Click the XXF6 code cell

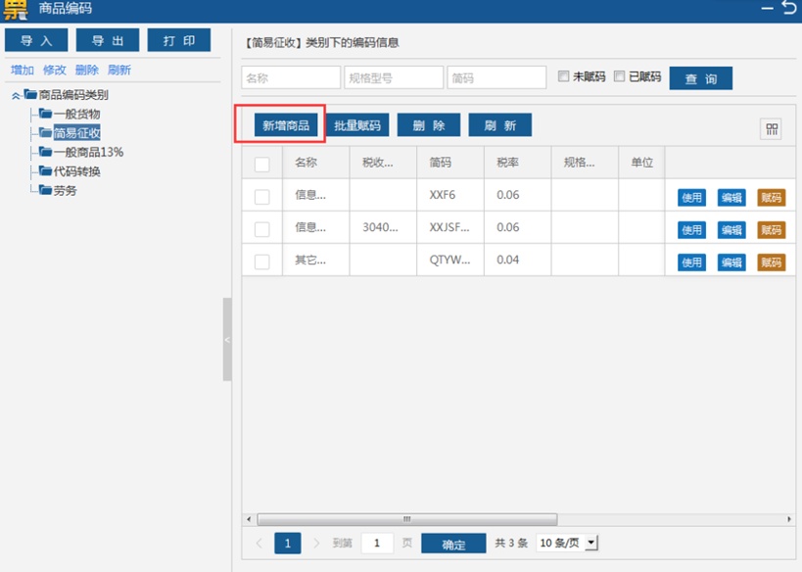pos(450,195)
